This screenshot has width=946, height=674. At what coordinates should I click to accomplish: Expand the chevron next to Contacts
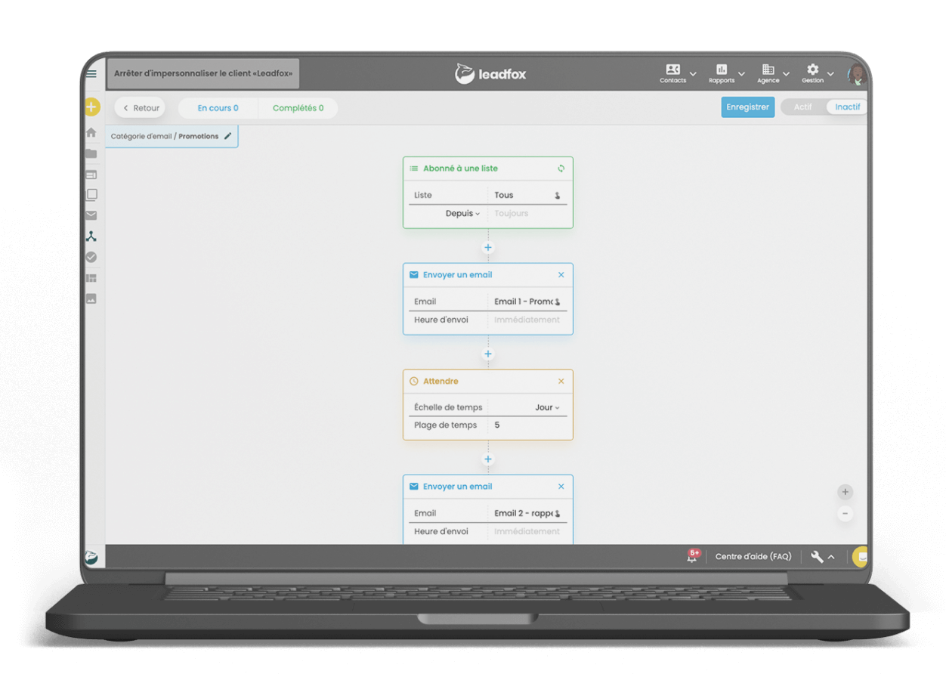tap(693, 74)
